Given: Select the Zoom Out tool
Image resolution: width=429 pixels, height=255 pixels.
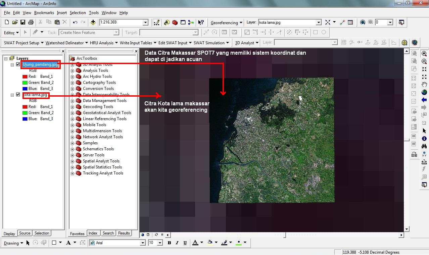Looking at the screenshot, I should (424, 61).
